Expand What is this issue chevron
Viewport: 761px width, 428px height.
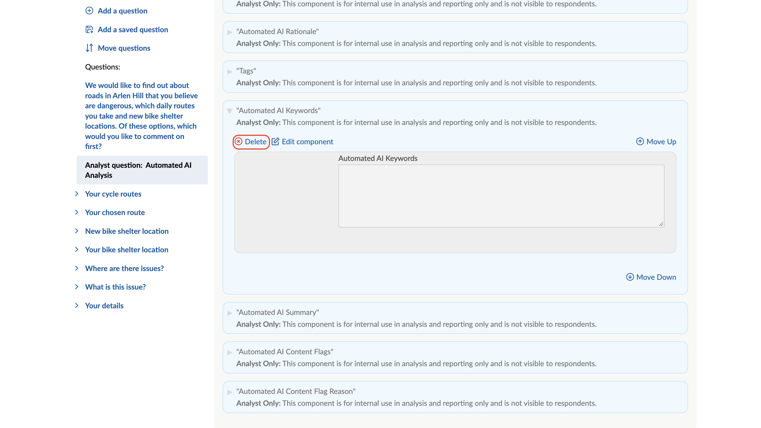tap(77, 287)
